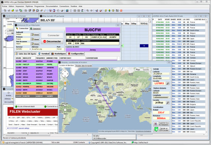Switch map view to Satellite
The height and width of the screenshot is (145, 211).
point(146,70)
